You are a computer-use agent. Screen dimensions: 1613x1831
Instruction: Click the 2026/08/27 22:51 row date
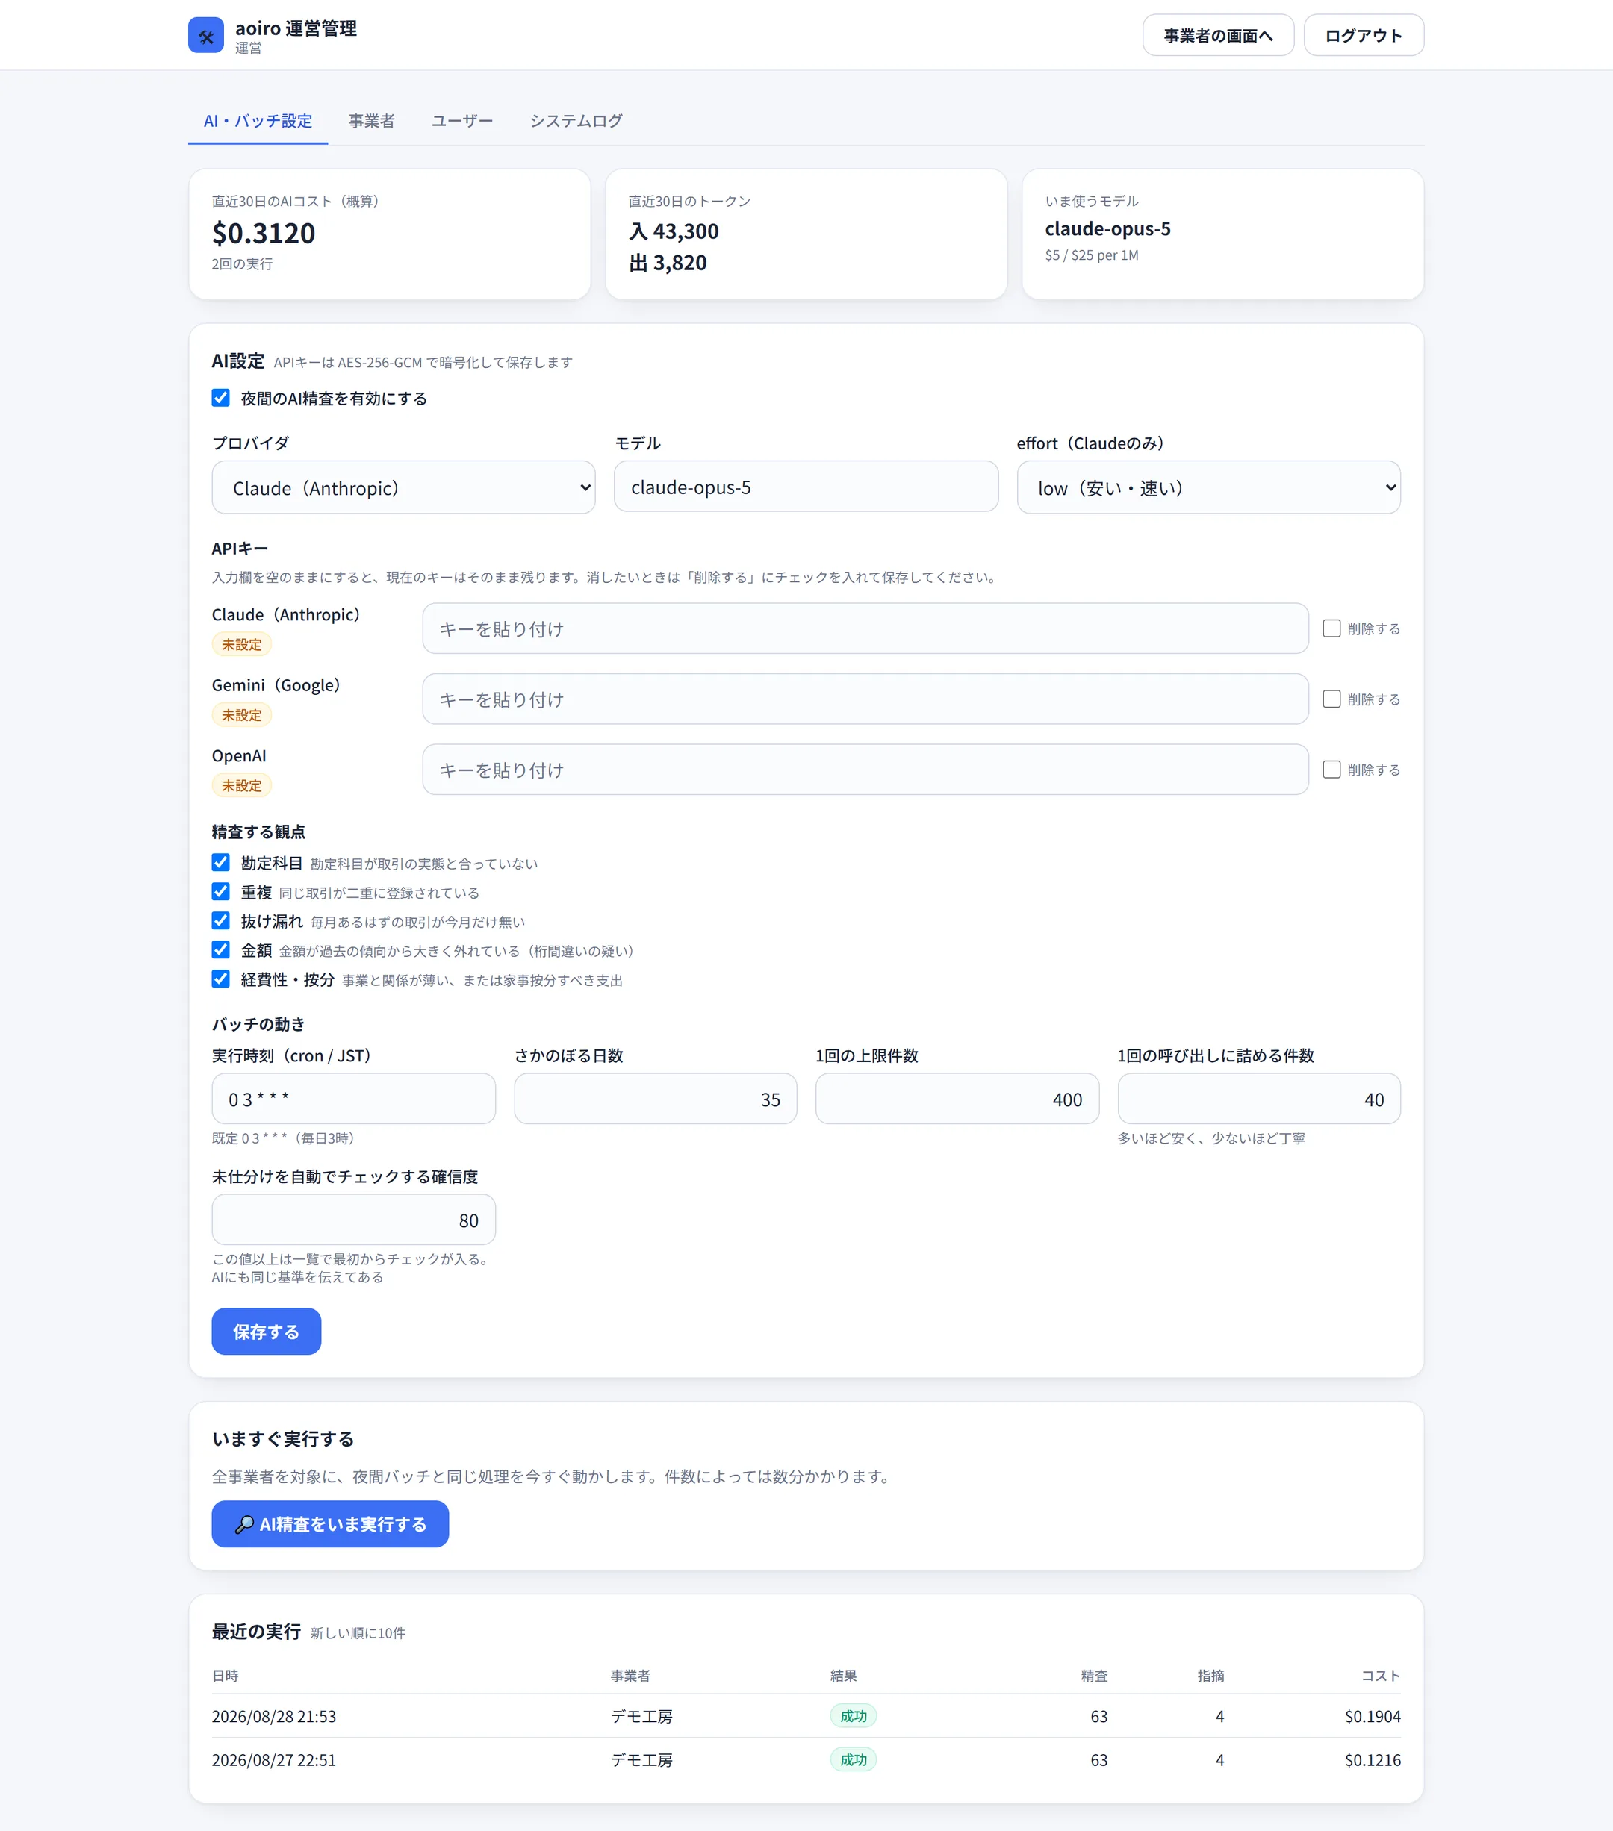coord(273,1761)
